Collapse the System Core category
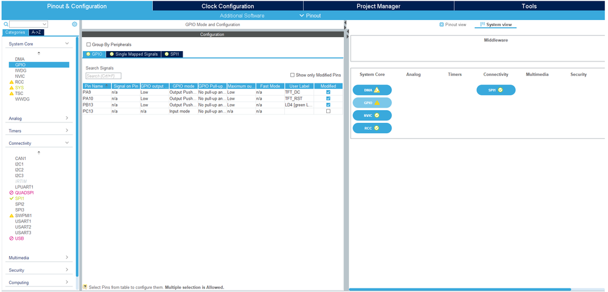This screenshot has height=292, width=608. (67, 44)
